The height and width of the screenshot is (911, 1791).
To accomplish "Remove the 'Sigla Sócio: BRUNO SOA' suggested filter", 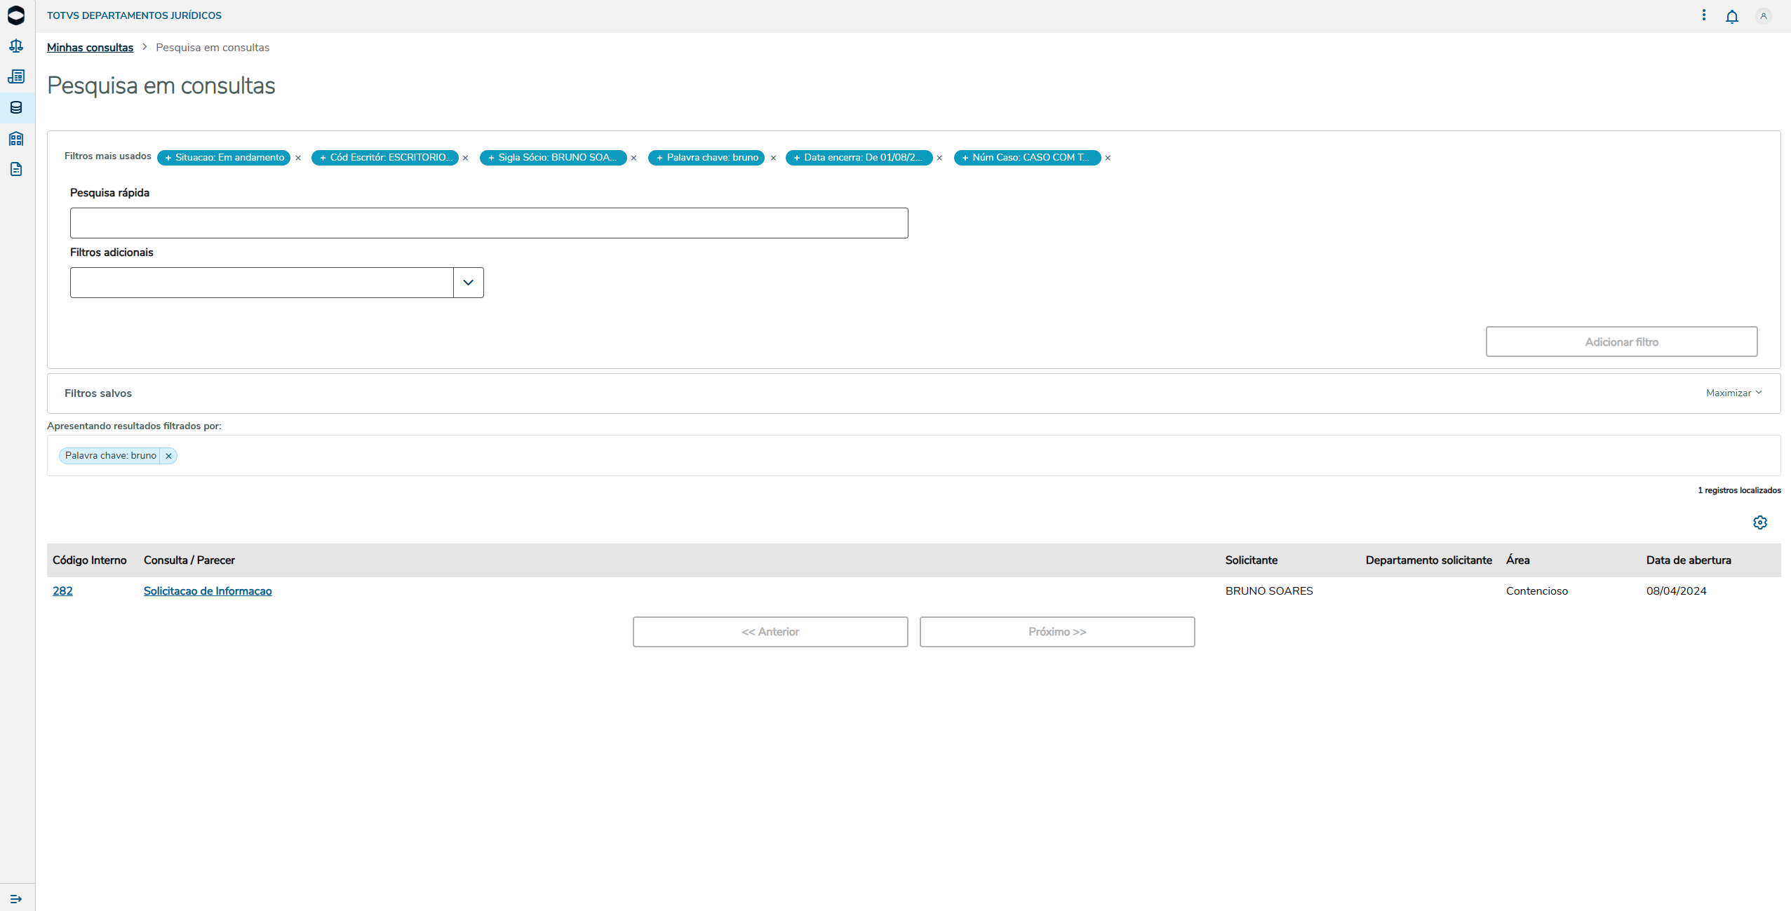I will pos(633,158).
